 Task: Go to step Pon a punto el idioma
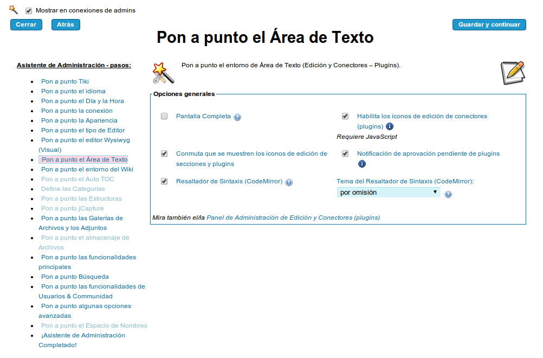point(73,91)
